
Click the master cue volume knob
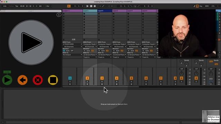click(211, 83)
